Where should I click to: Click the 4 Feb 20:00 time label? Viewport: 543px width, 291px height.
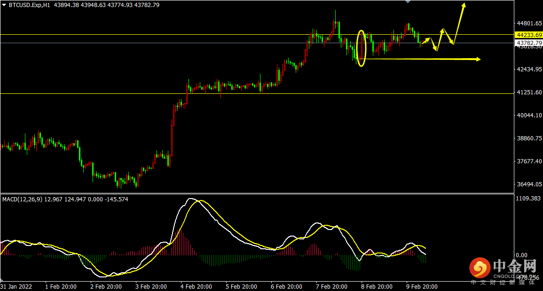tap(196, 287)
